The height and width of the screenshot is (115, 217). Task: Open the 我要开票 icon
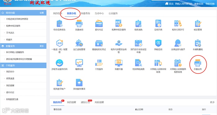119,63
